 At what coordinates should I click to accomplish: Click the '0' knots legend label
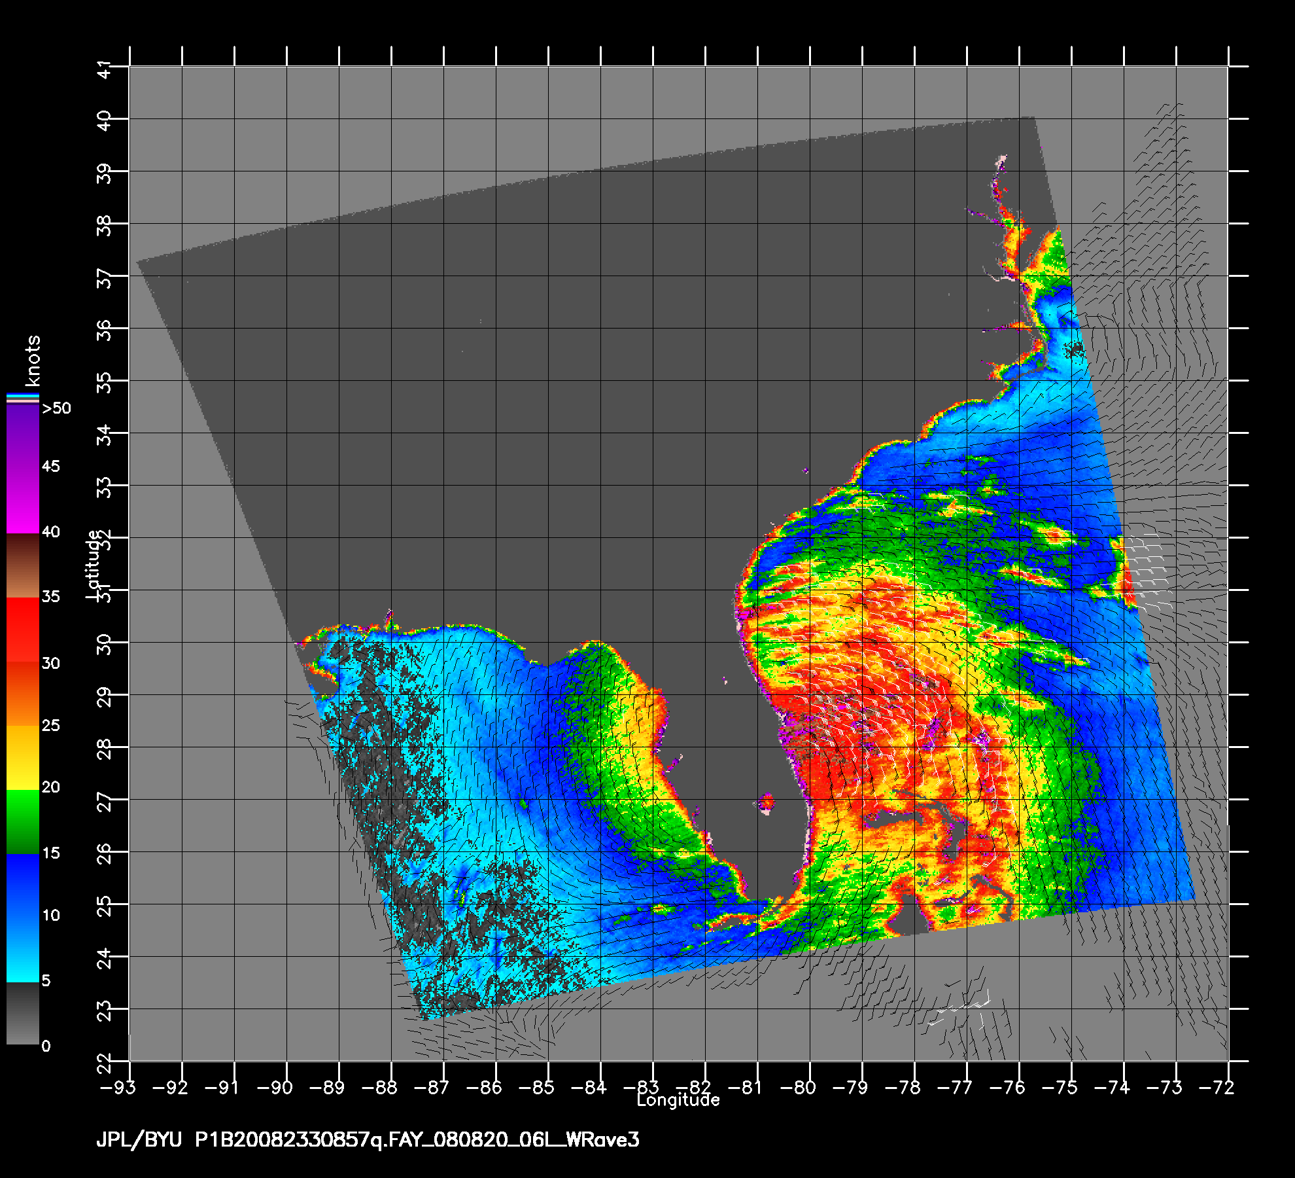click(46, 1046)
